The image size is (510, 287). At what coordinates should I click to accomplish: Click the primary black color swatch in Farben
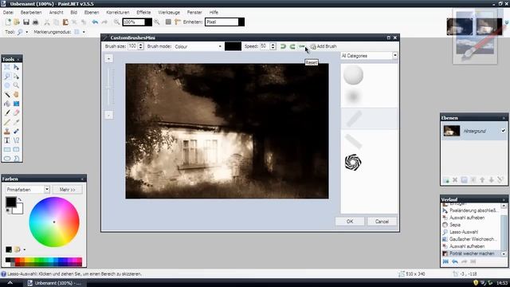point(10,202)
